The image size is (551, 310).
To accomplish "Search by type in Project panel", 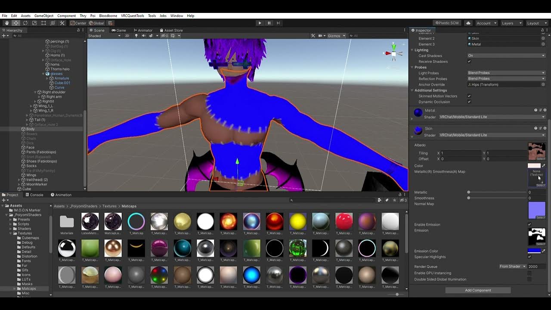I will (379, 200).
